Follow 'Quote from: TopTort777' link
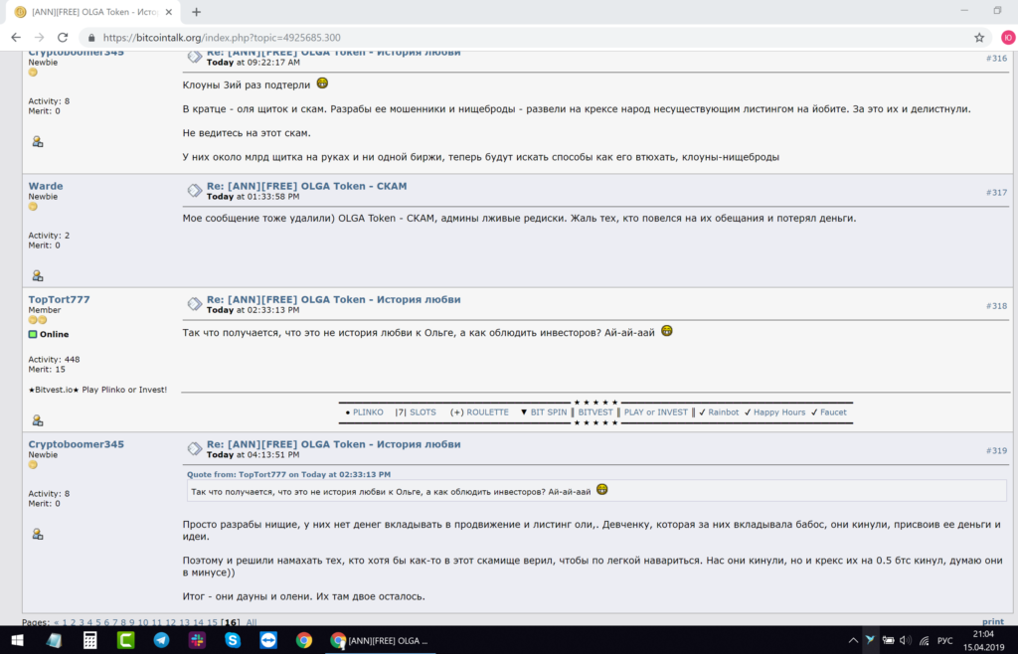The width and height of the screenshot is (1018, 654). coord(289,475)
